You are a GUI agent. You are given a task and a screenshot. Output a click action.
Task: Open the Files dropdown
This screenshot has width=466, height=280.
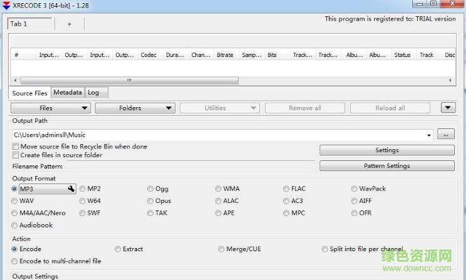51,108
